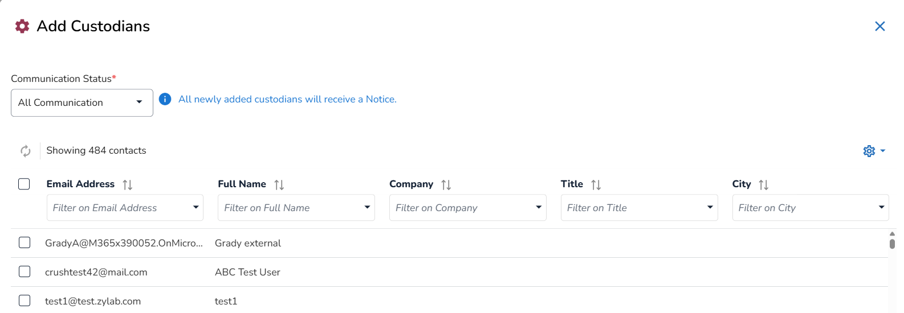Open the Communication Status dropdown
904x313 pixels.
[x=82, y=103]
